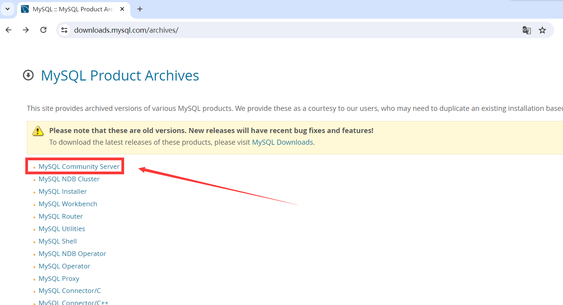
Task: View site information icon in address bar
Action: [64, 30]
